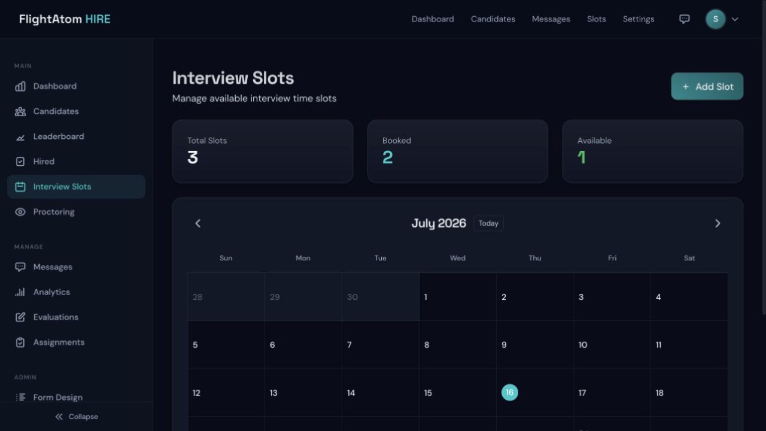The image size is (766, 431).
Task: Select July 9 calendar cell
Action: pos(535,345)
